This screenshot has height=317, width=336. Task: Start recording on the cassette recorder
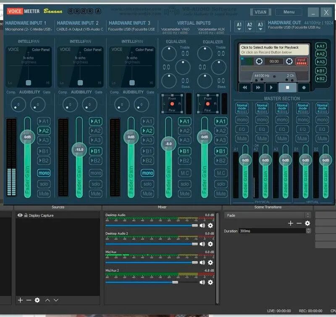tap(304, 88)
